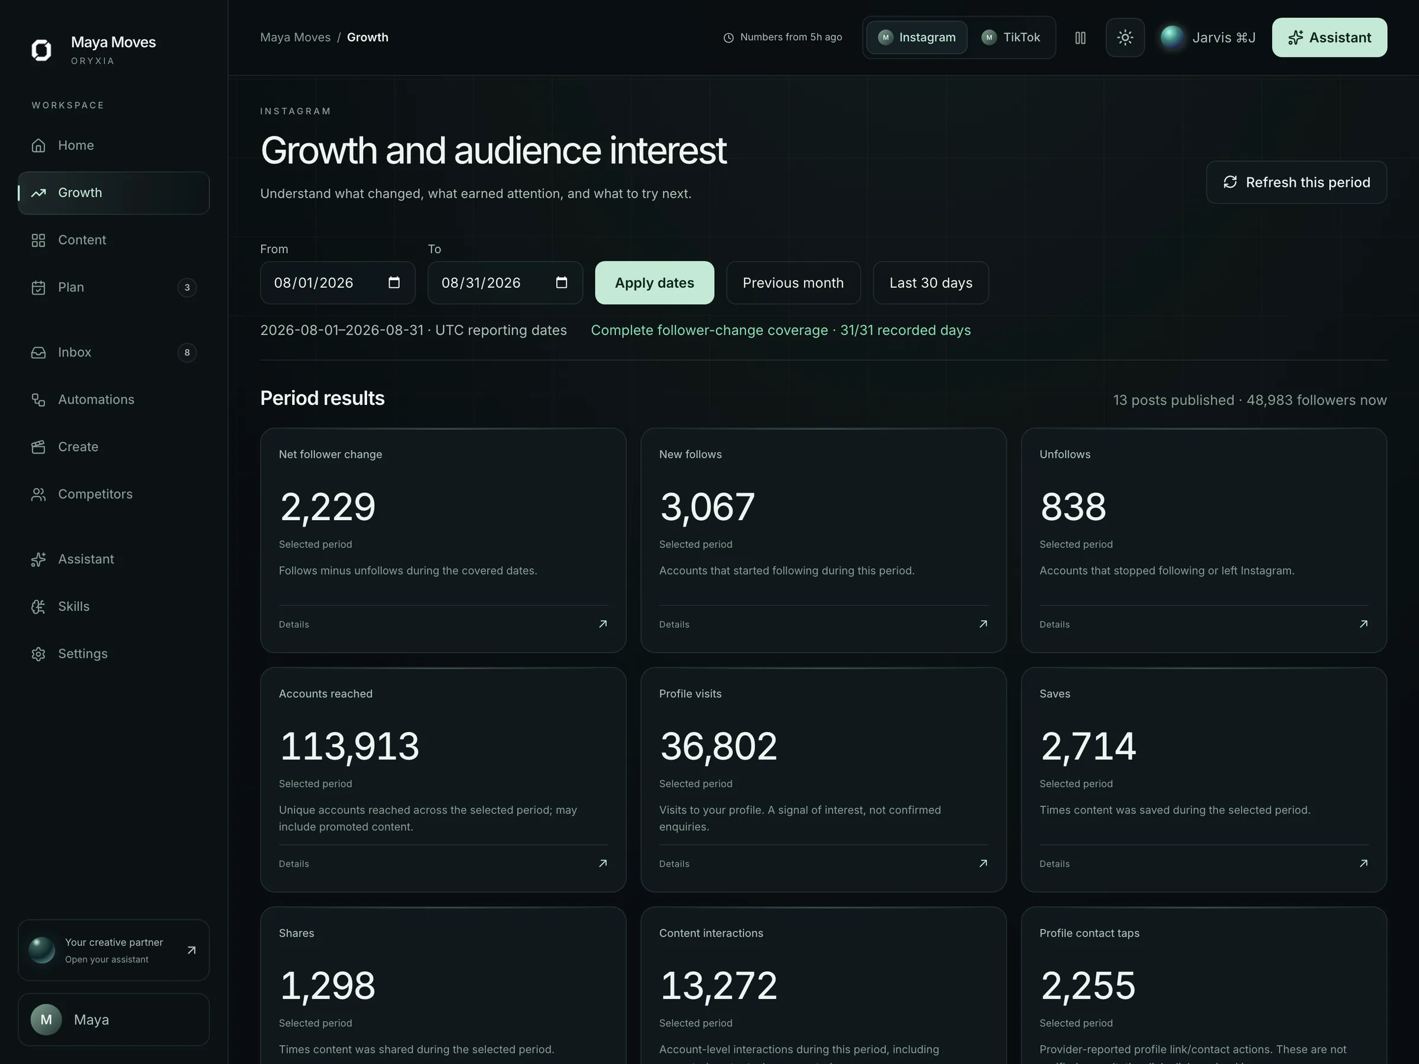The width and height of the screenshot is (1419, 1064).
Task: Open the Maya account button
Action: pos(114,1020)
